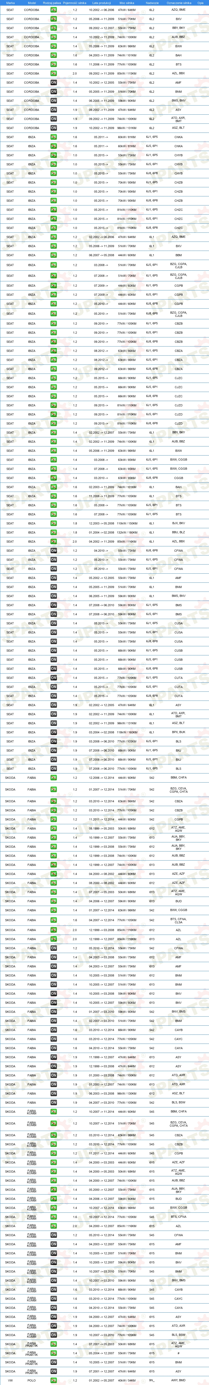Click diesel ON icon in Cordoba BMS, BNV row

point(54,100)
